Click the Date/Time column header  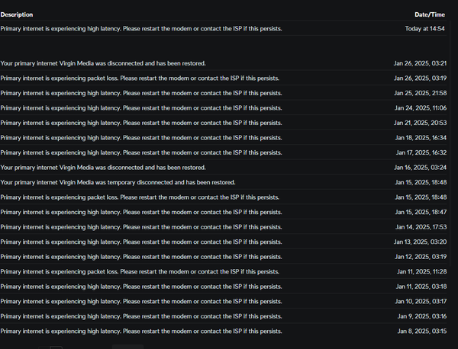pyautogui.click(x=430, y=14)
